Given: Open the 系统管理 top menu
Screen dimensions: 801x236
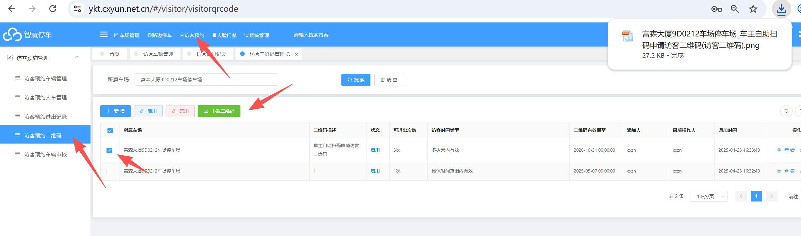Looking at the screenshot, I should 257,35.
